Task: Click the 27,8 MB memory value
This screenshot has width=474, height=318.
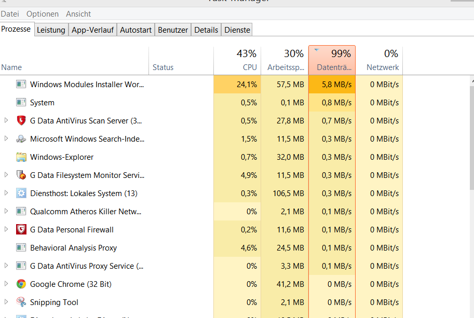Action: 290,121
